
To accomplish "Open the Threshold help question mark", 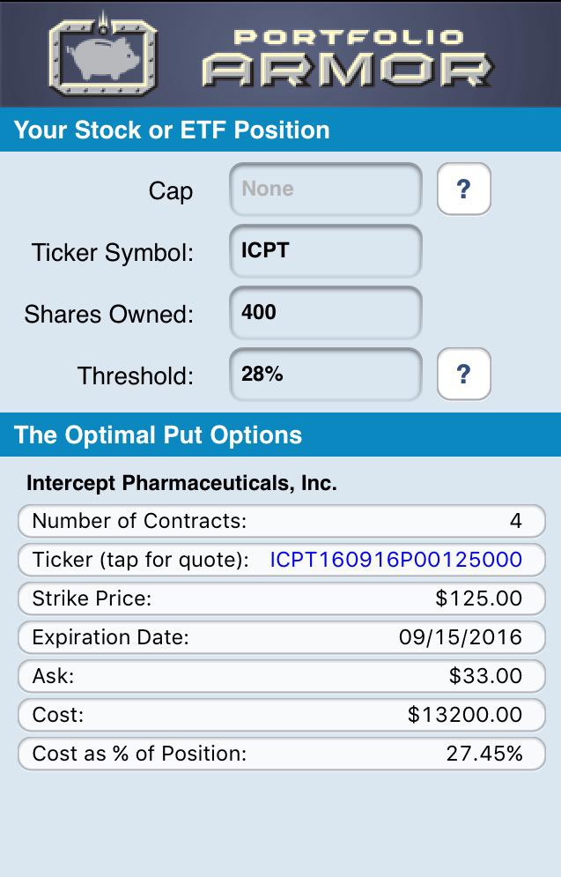I will pos(464,374).
